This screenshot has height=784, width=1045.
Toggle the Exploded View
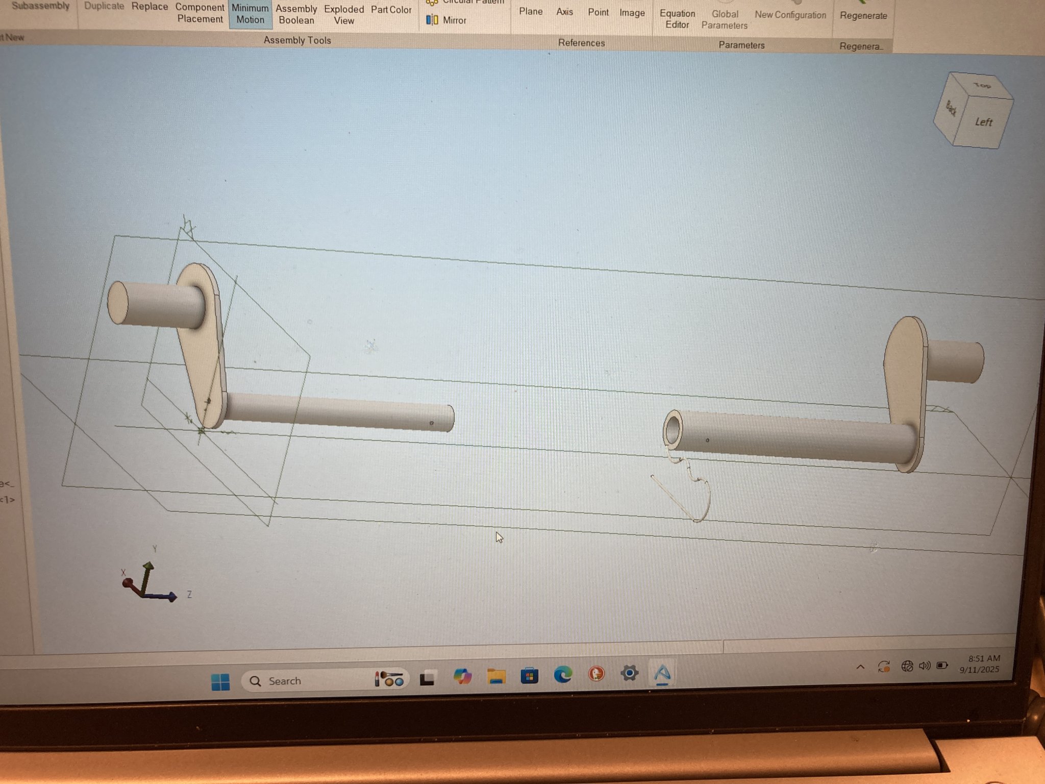tap(344, 15)
